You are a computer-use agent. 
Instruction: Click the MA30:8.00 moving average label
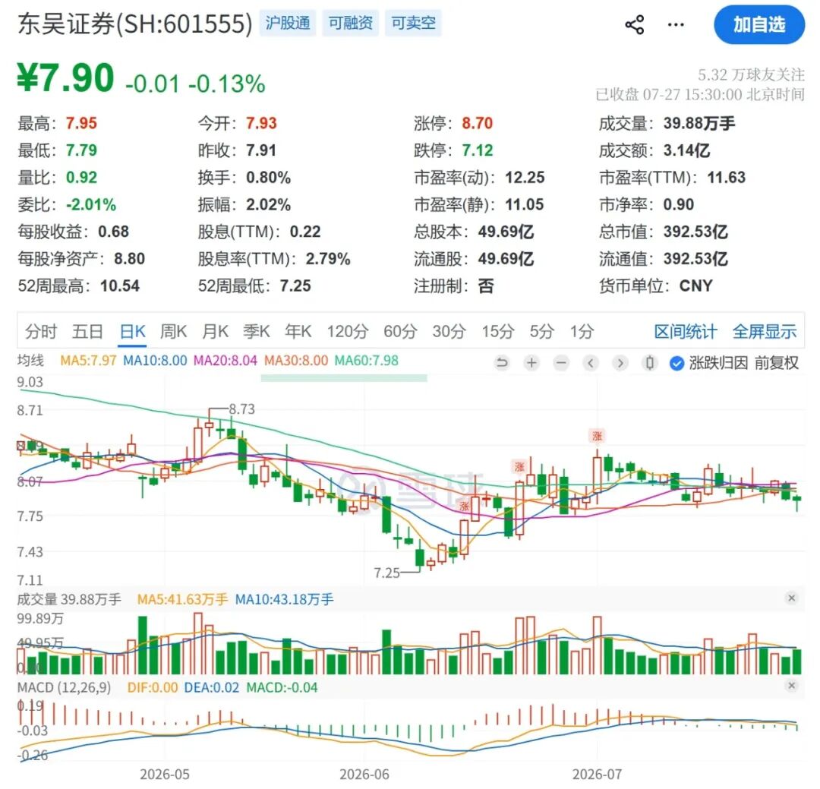click(296, 361)
